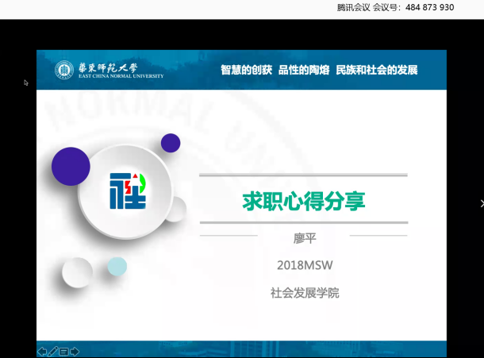Click the 腾讯会议 label at top
This screenshot has height=358, width=484.
pos(354,7)
